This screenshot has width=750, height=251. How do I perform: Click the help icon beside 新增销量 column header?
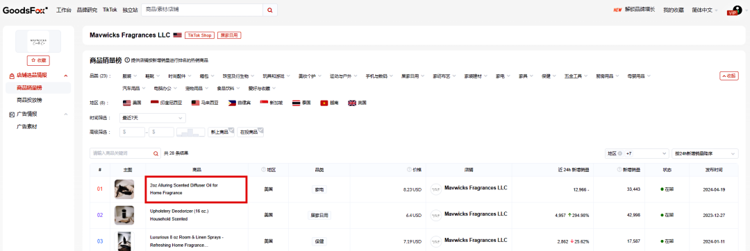pos(619,169)
